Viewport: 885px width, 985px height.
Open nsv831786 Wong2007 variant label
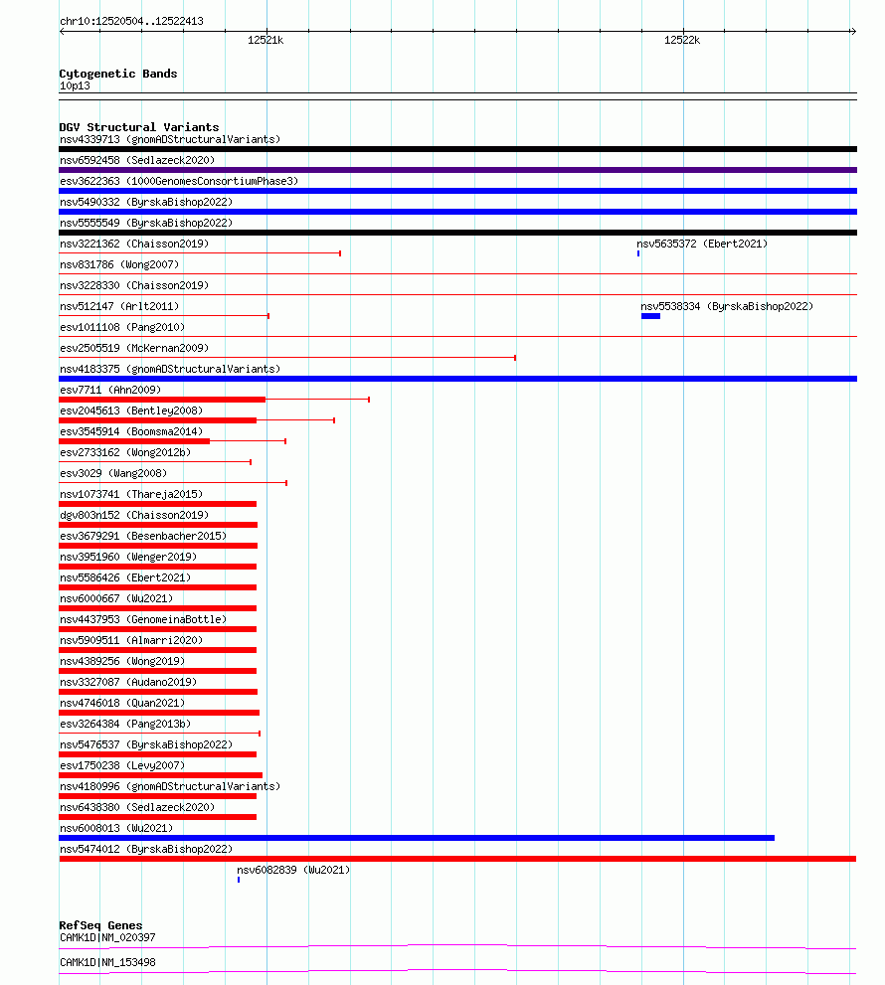pos(119,264)
